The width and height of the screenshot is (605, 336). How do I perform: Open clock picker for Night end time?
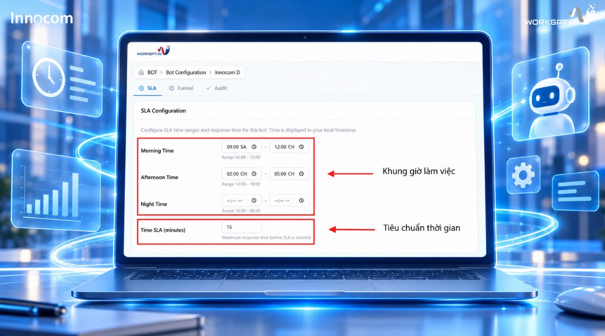(x=301, y=200)
